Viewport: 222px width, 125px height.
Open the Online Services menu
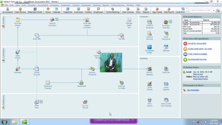click(118, 5)
